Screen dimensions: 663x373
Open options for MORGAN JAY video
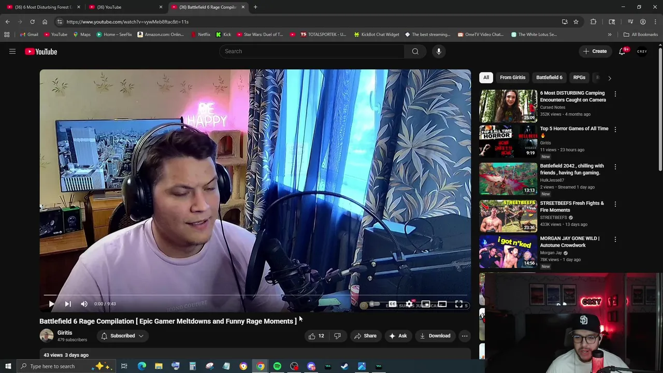[x=615, y=239]
